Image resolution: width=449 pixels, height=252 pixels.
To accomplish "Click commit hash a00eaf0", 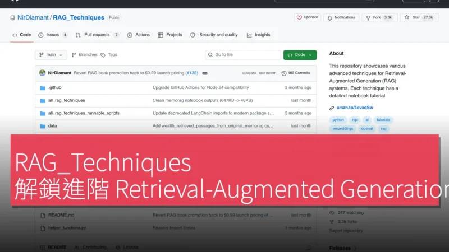I will pyautogui.click(x=249, y=73).
